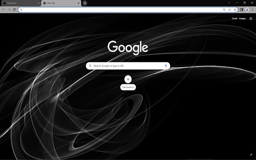Open the Images link

coord(242,18)
